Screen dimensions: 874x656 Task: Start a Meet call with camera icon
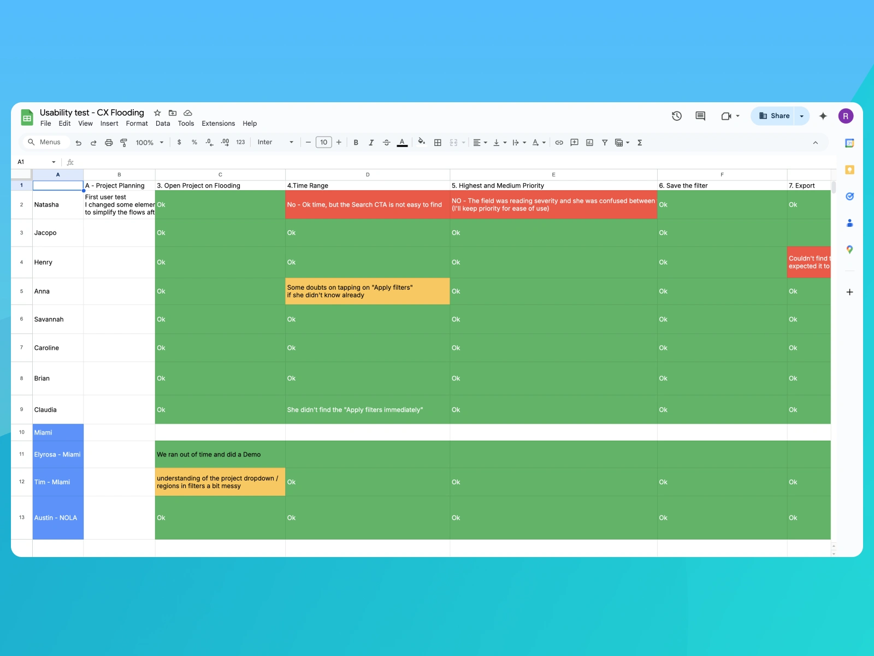click(x=726, y=116)
